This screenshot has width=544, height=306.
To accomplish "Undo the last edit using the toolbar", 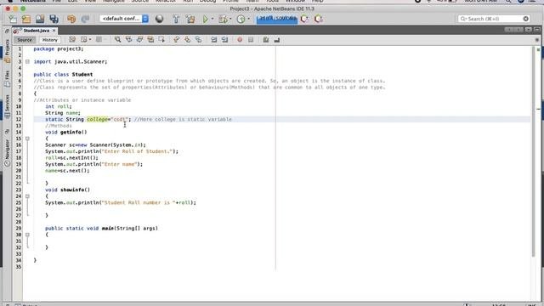I will (x=71, y=19).
